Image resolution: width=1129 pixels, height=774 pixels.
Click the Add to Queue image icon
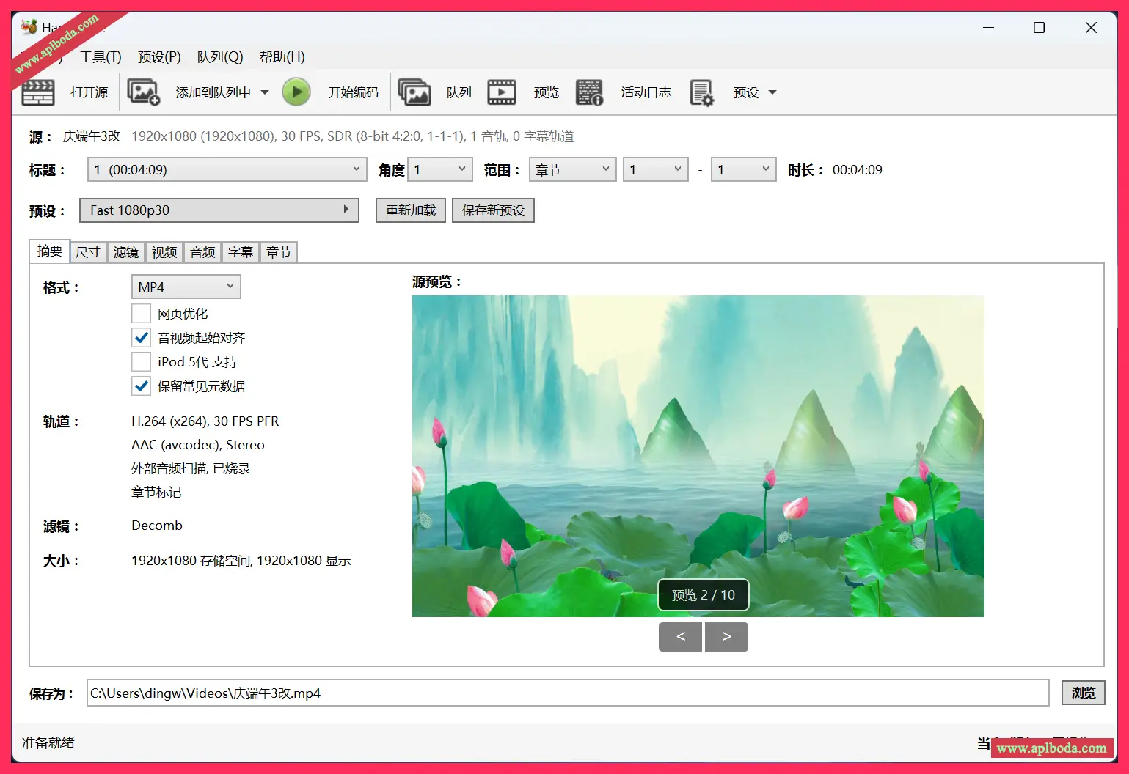[143, 92]
